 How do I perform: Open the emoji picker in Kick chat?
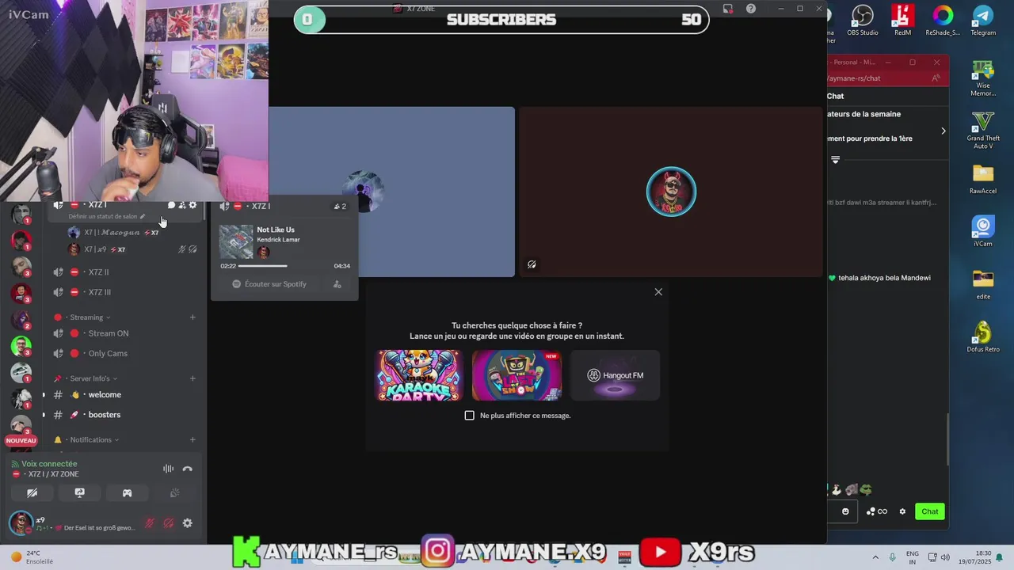click(x=845, y=511)
